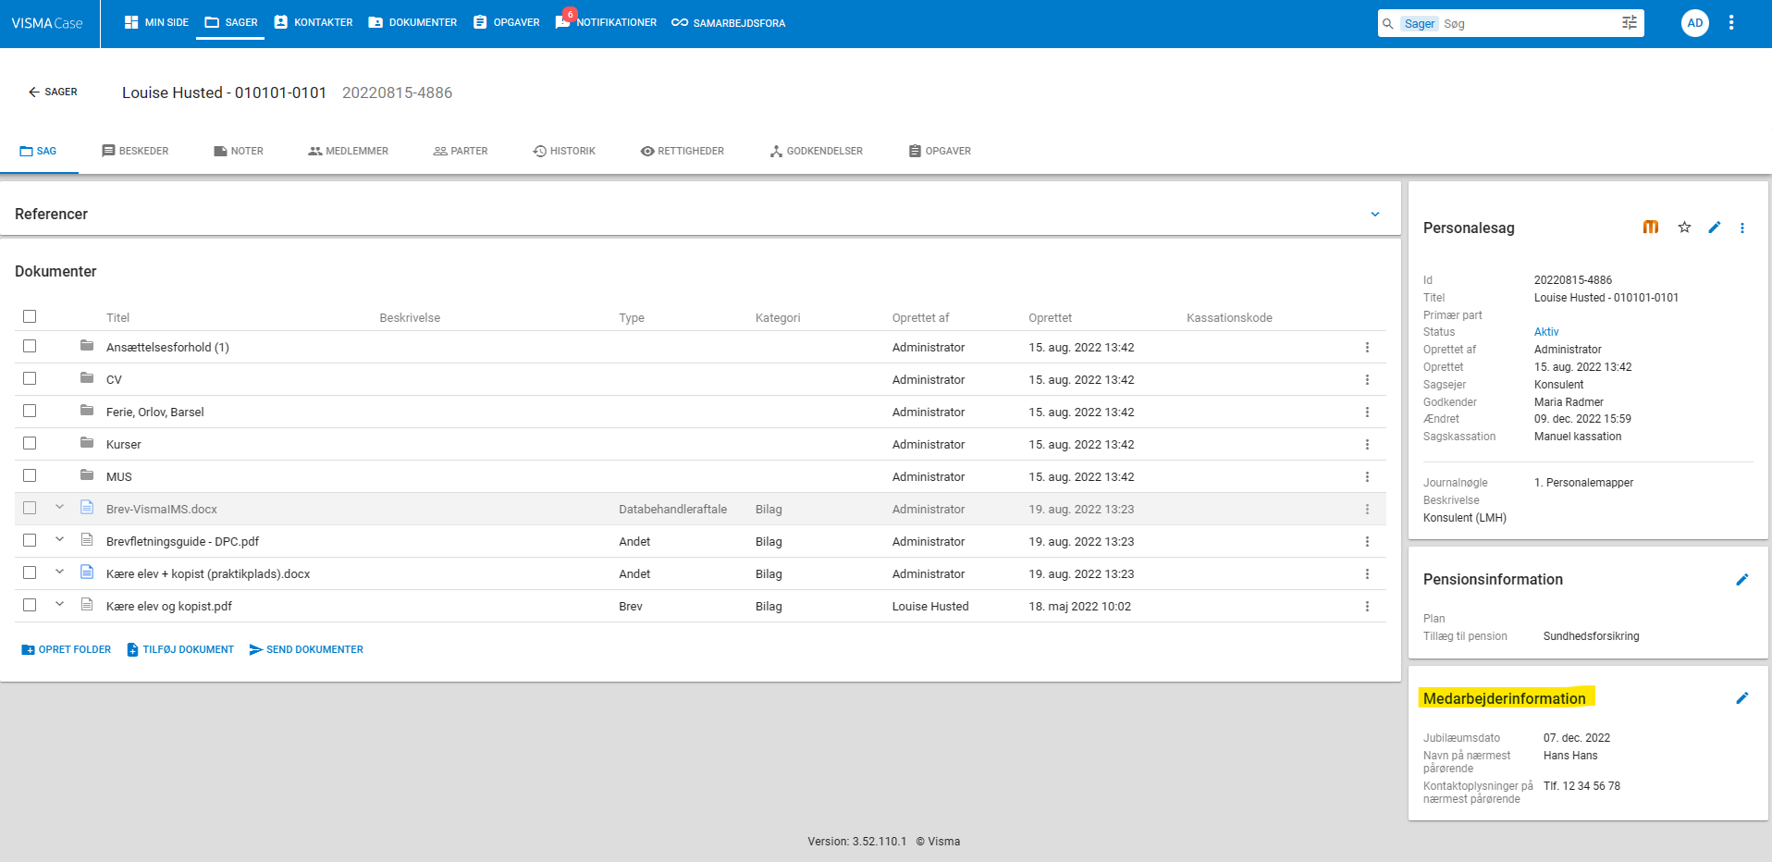Check the MUS row checkbox
This screenshot has height=862, width=1772.
[x=30, y=475]
